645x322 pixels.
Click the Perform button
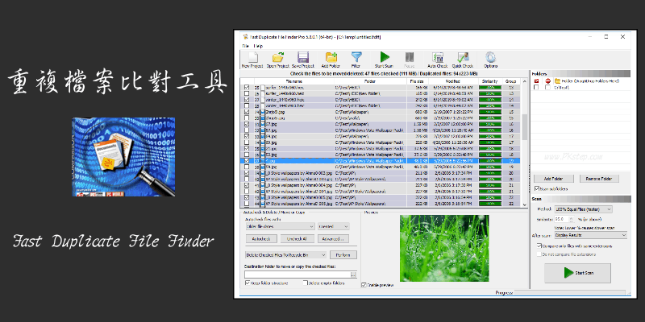coord(343,255)
